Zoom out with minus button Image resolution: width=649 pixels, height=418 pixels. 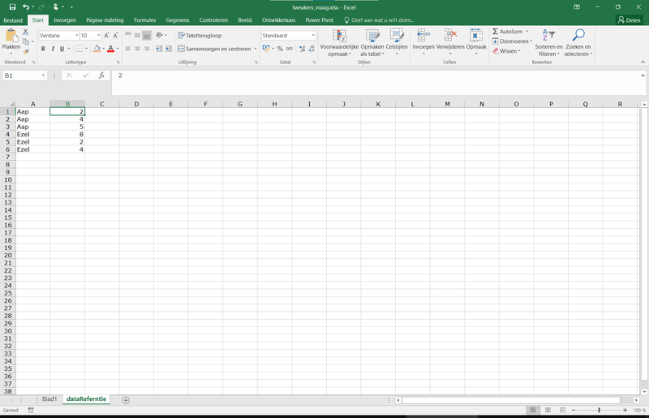tap(574, 410)
